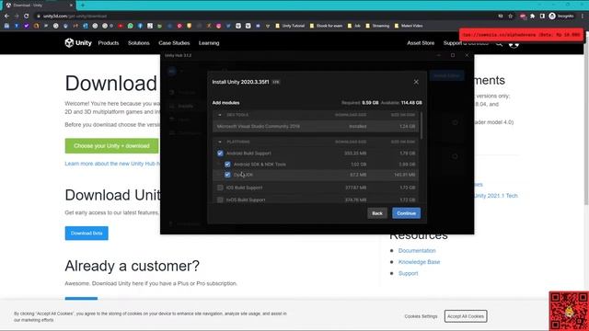
Task: Select the Download - Unity tab
Action: (x=38, y=6)
